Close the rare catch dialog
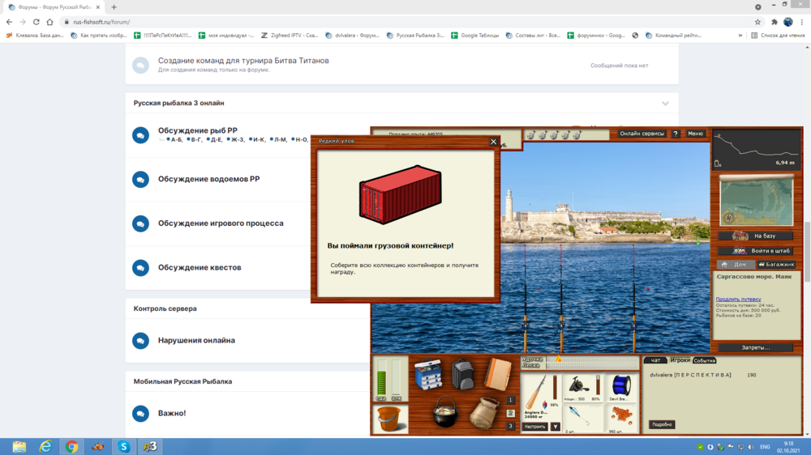This screenshot has width=811, height=455. point(493,142)
